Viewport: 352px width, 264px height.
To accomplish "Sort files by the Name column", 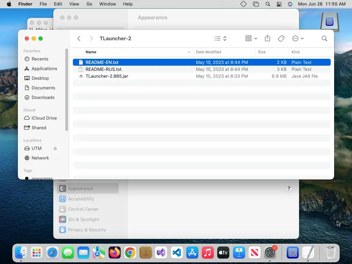I will (x=91, y=52).
